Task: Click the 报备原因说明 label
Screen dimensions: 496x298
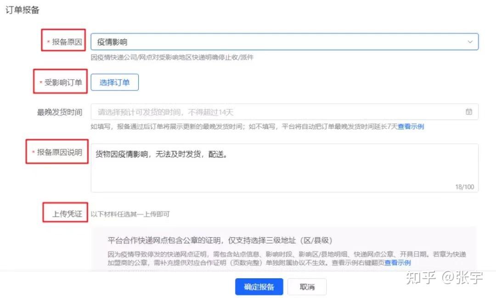Action: pos(59,152)
